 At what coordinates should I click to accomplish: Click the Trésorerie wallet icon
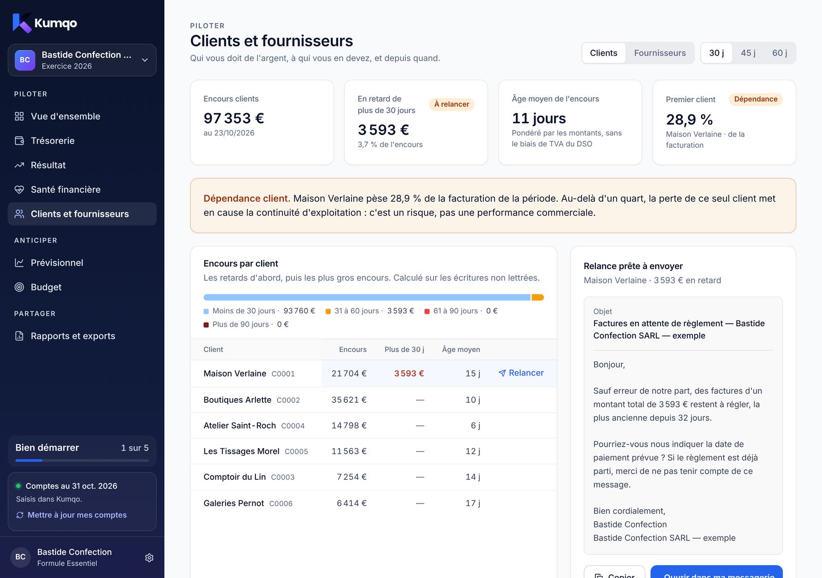click(20, 141)
